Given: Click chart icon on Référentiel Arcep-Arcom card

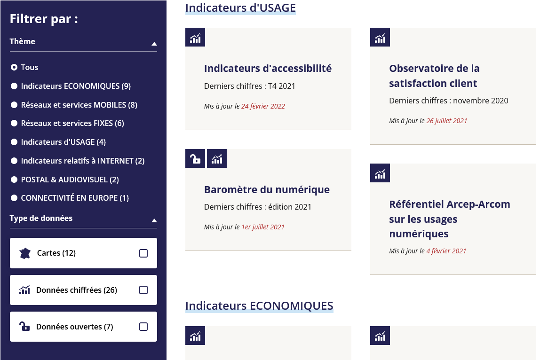Looking at the screenshot, I should tap(380, 173).
